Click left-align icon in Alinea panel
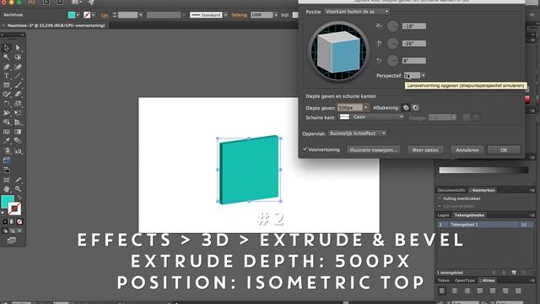This screenshot has height=304, width=540. 442,290
